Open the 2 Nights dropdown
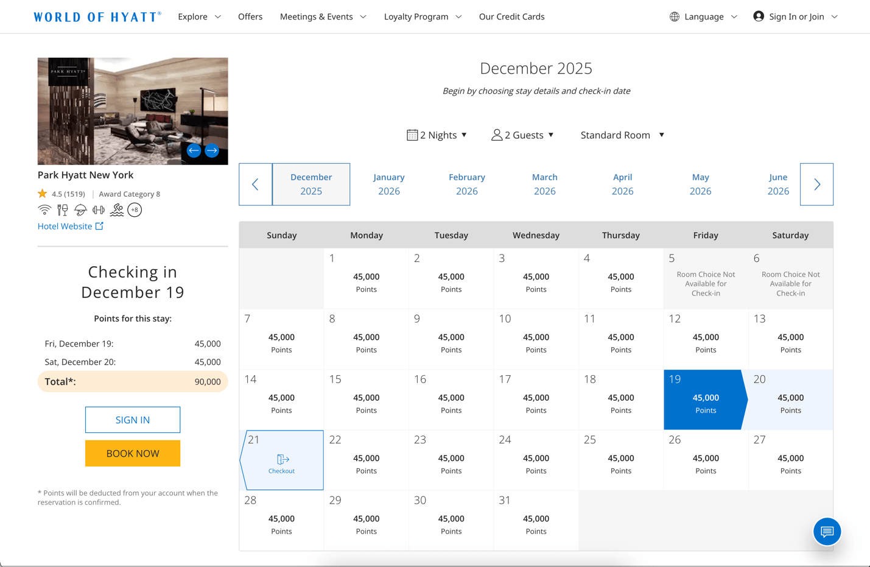Viewport: 870px width, 567px height. tap(437, 135)
